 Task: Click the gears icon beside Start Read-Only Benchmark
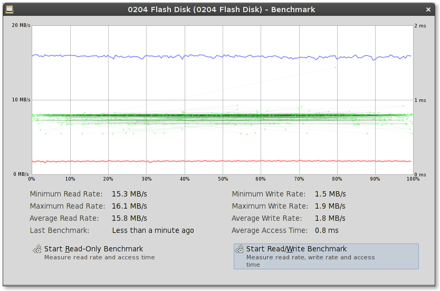tap(37, 249)
